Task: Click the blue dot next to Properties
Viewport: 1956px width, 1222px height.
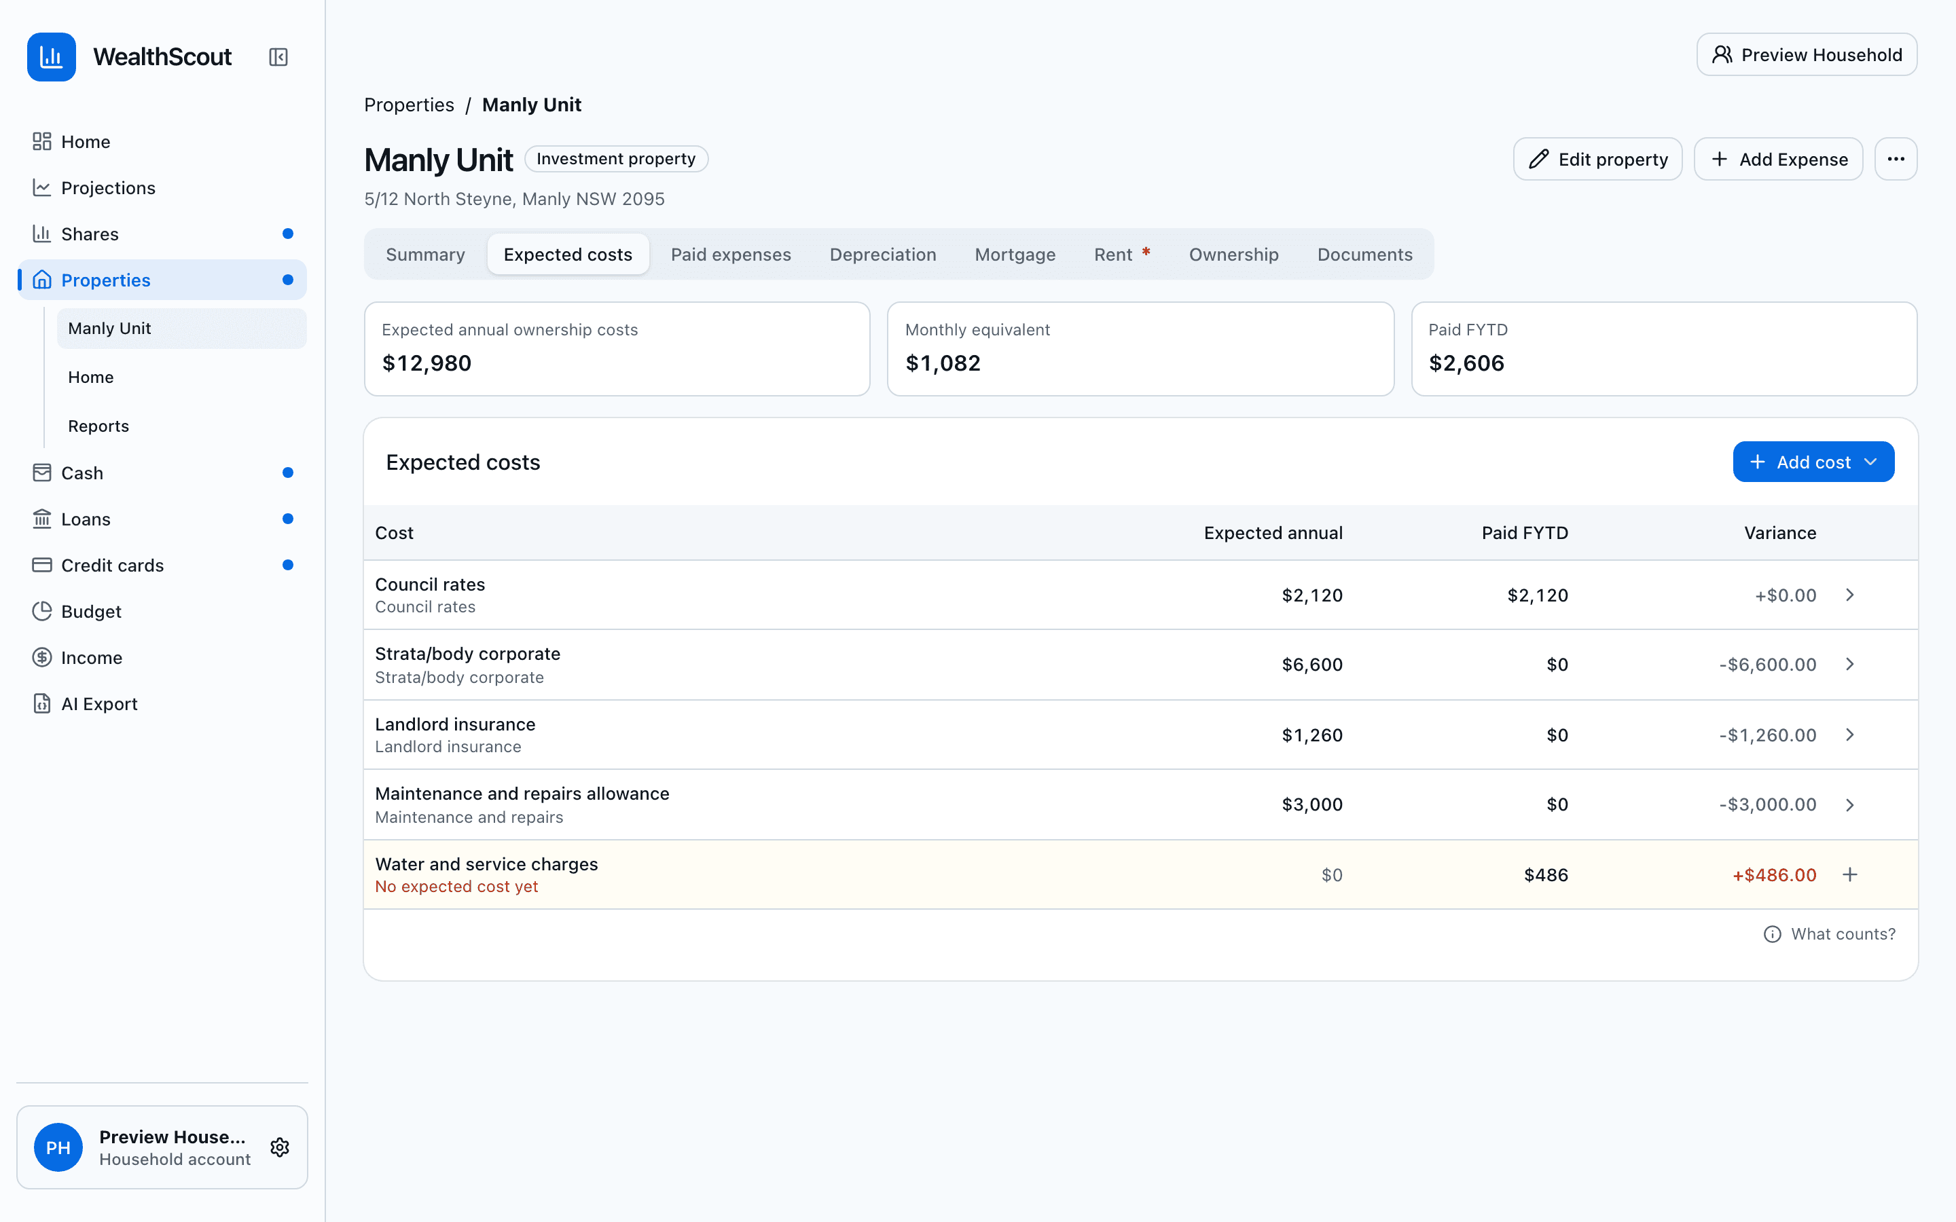Action: click(x=288, y=280)
